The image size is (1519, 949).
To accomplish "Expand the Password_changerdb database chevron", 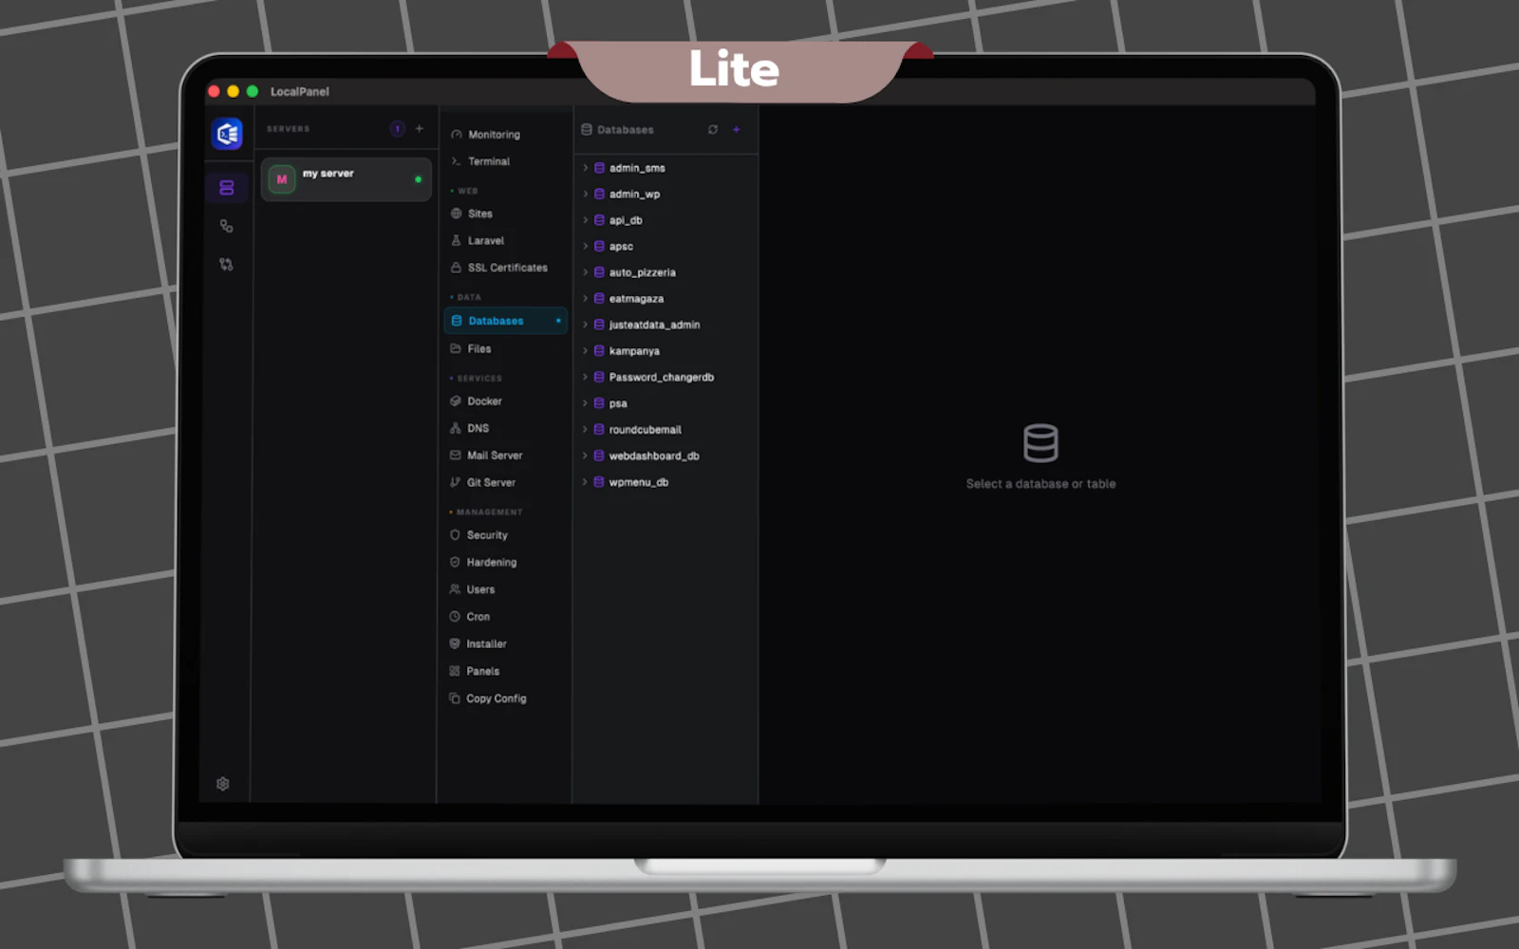I will [x=585, y=377].
